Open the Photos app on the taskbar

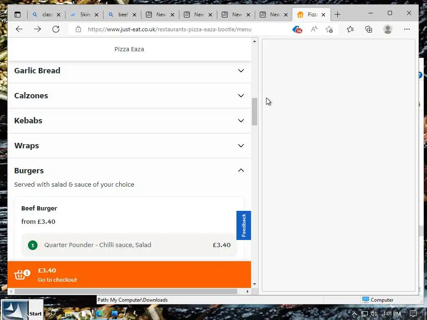(114, 314)
